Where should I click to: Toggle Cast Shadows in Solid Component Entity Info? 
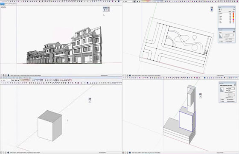coord(227,99)
